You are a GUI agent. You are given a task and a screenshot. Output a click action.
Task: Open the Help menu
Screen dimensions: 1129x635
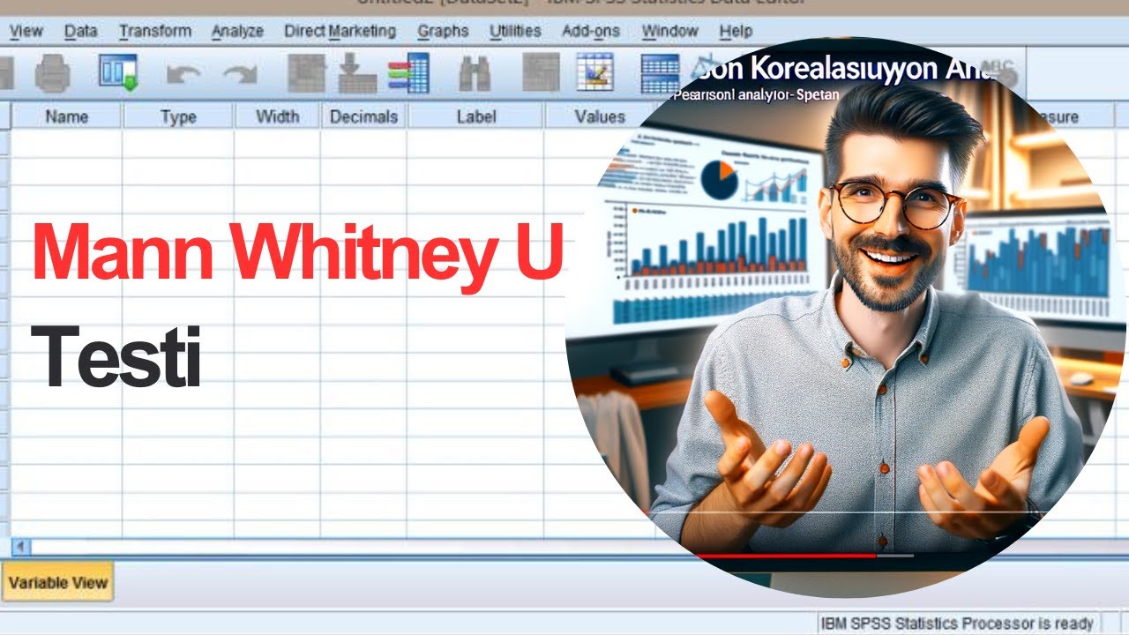tap(736, 31)
